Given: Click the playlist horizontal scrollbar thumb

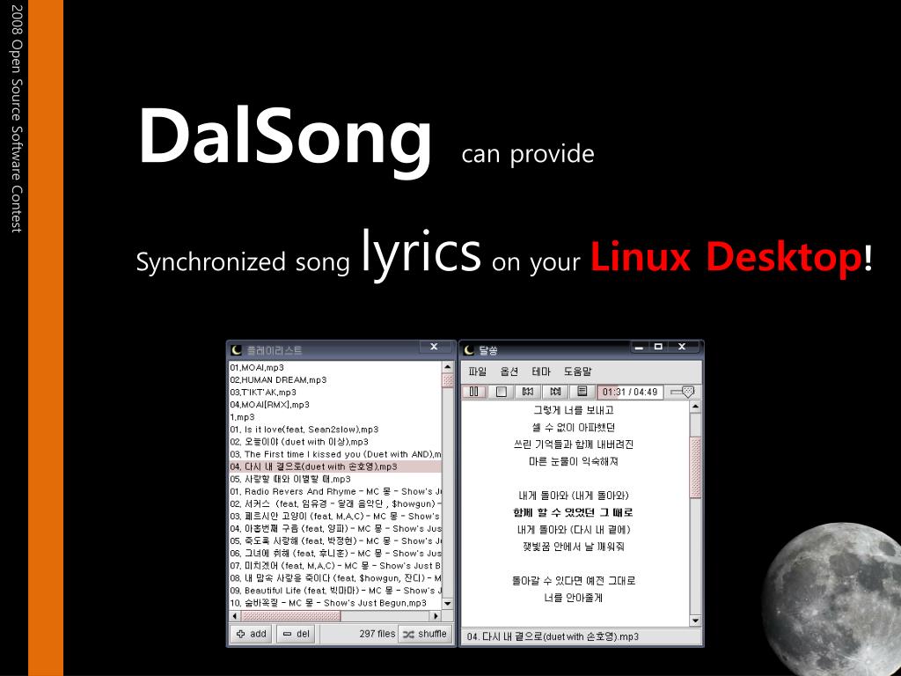Looking at the screenshot, I should (290, 615).
